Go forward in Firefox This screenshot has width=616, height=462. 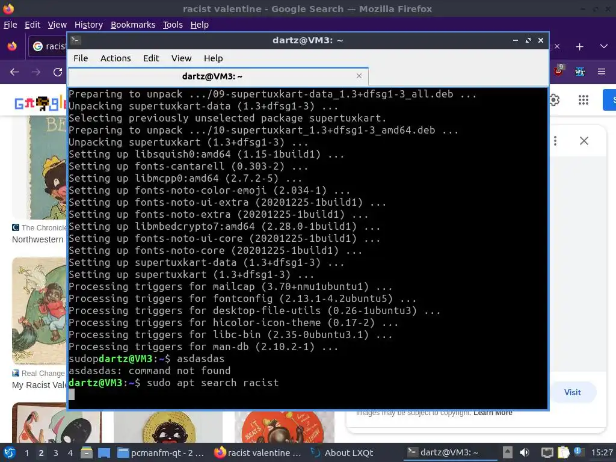tap(36, 72)
